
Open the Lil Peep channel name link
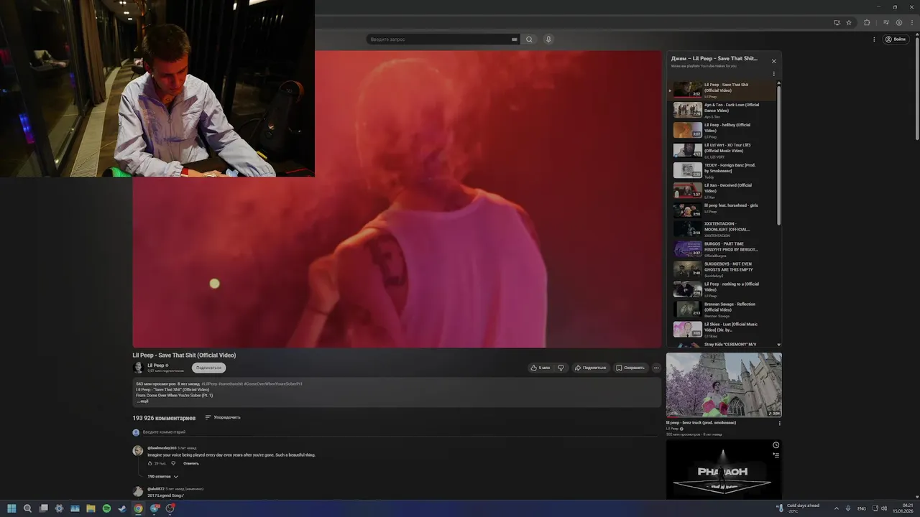point(156,365)
